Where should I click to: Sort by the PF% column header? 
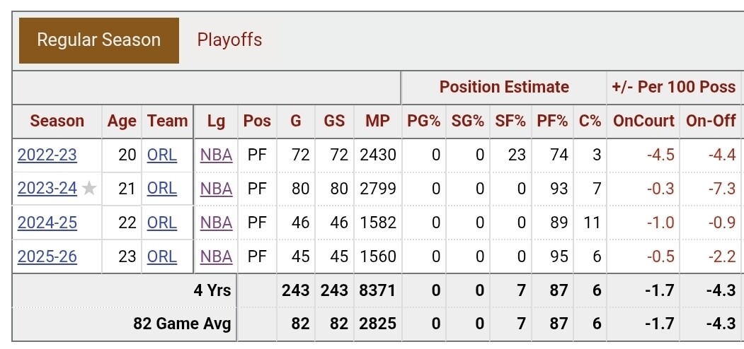click(552, 121)
